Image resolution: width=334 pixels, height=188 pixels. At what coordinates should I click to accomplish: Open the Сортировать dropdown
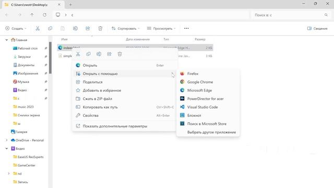pos(125,28)
